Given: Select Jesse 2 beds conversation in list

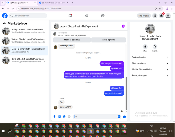Looking at the screenshot, I should pyautogui.click(x=24, y=51).
